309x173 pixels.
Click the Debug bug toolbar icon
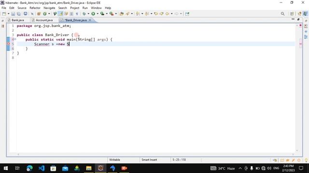pos(84,14)
